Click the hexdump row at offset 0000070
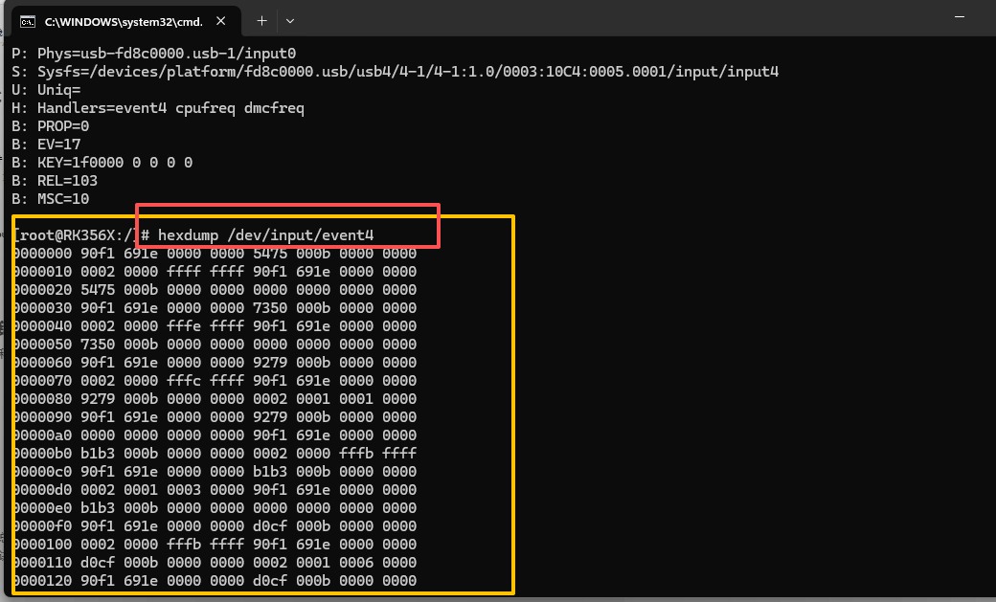996x602 pixels. coord(215,380)
